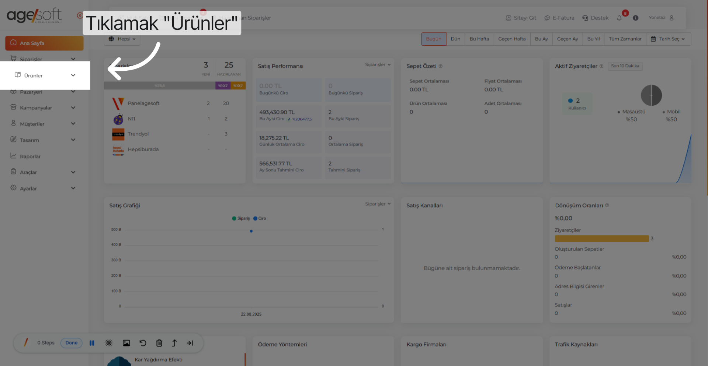Select the Bugün period tab
The height and width of the screenshot is (366, 708).
click(434, 39)
